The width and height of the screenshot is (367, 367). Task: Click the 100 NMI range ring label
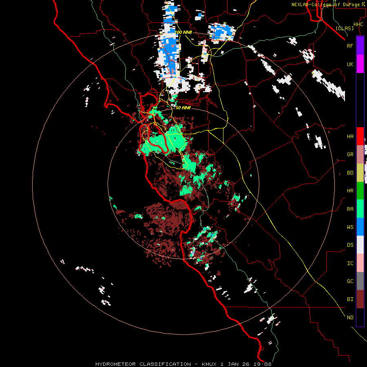click(x=183, y=32)
